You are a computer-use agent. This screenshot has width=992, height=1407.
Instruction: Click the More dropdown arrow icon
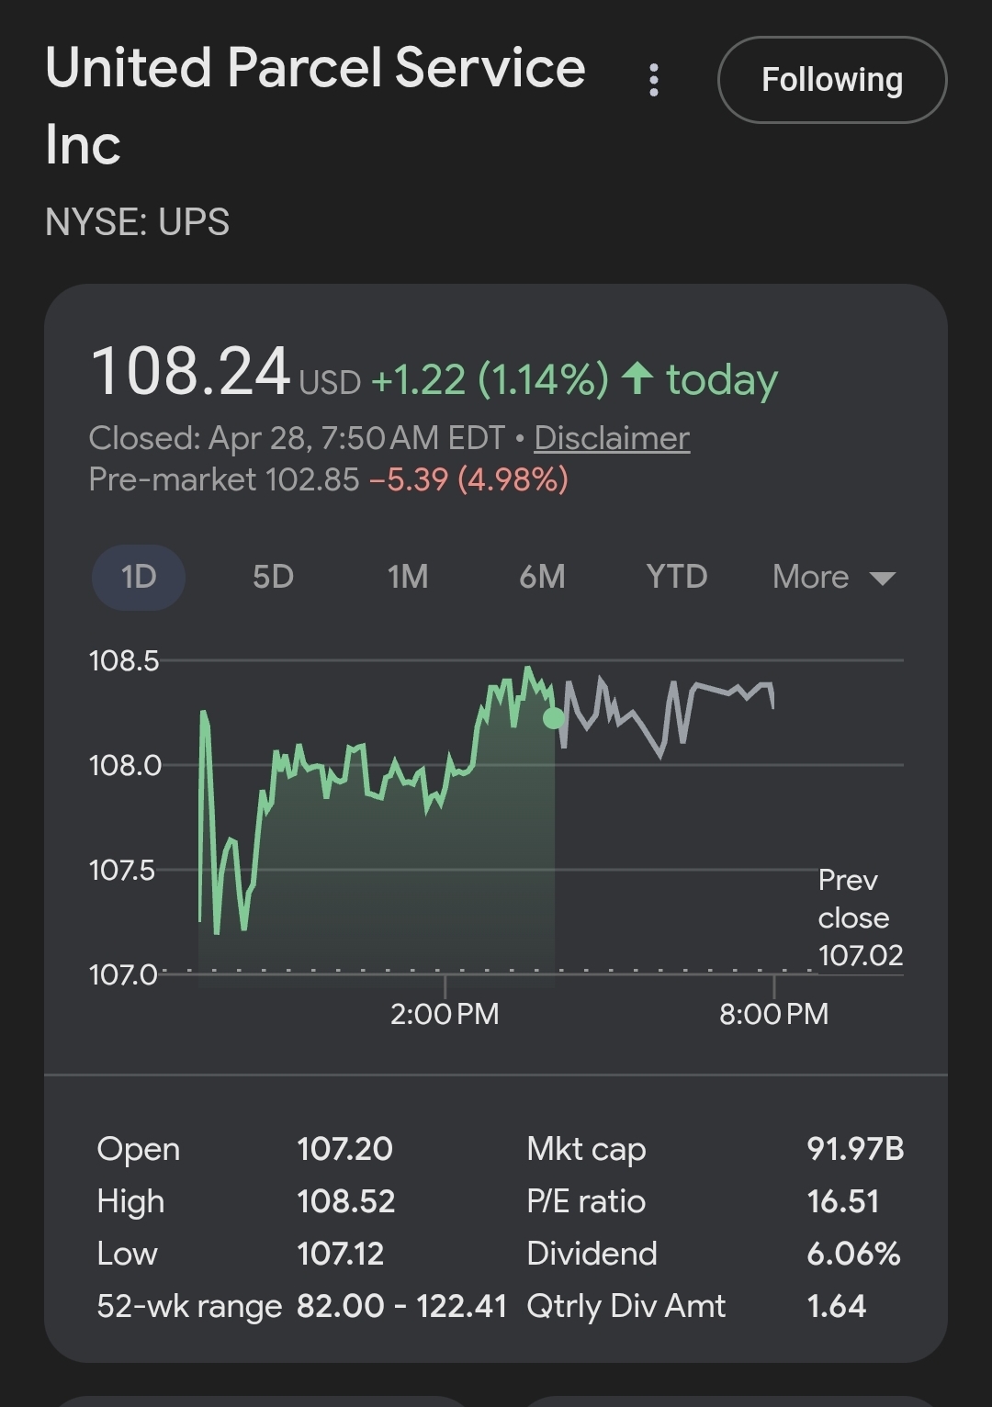pyautogui.click(x=883, y=579)
